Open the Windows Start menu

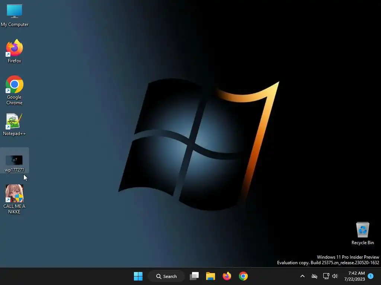138,276
